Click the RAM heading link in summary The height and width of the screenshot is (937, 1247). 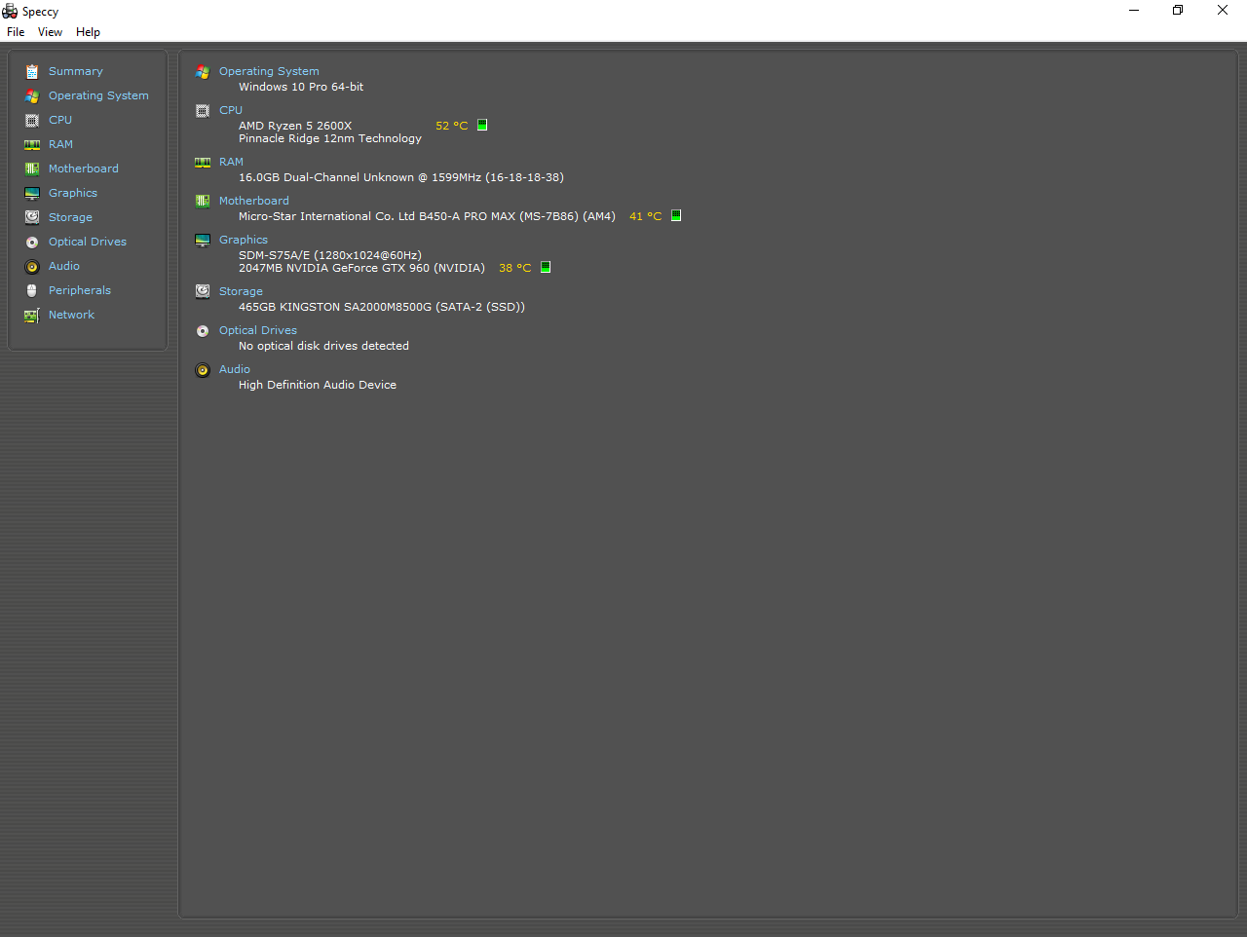coord(231,162)
